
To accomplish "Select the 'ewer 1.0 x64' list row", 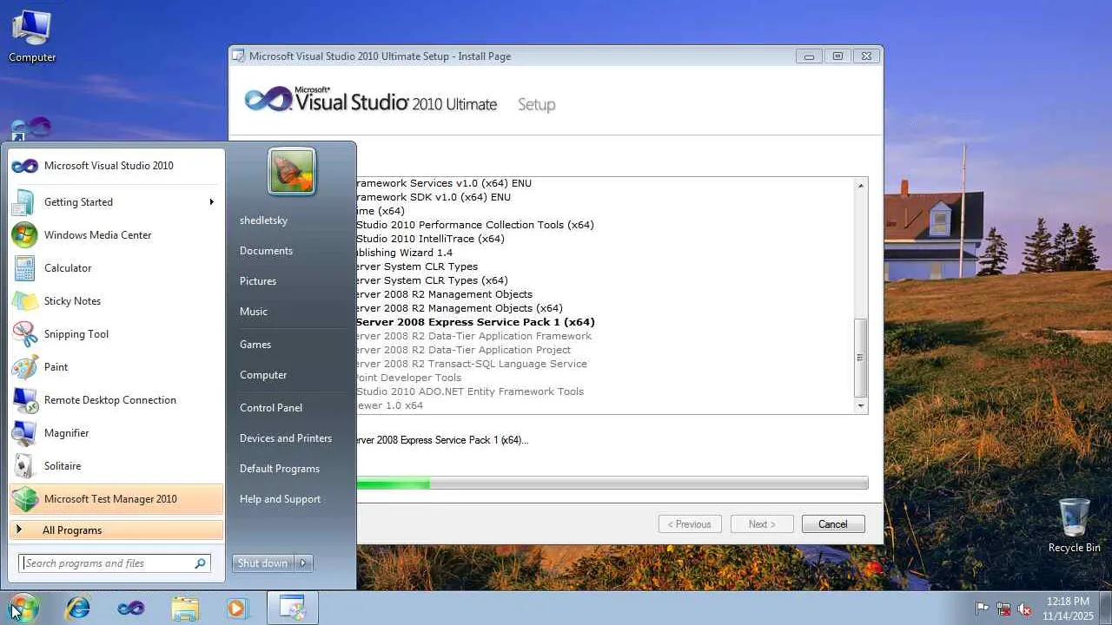I will (389, 405).
